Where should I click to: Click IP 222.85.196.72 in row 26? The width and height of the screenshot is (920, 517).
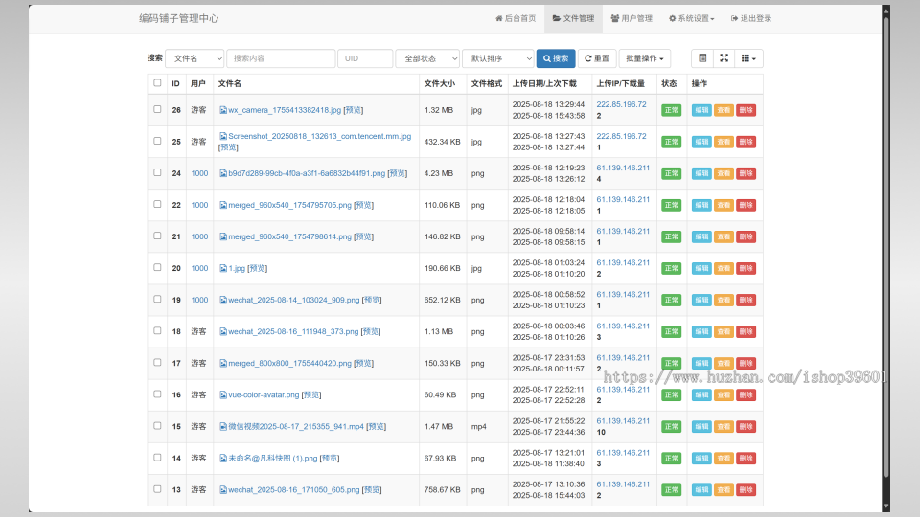621,104
